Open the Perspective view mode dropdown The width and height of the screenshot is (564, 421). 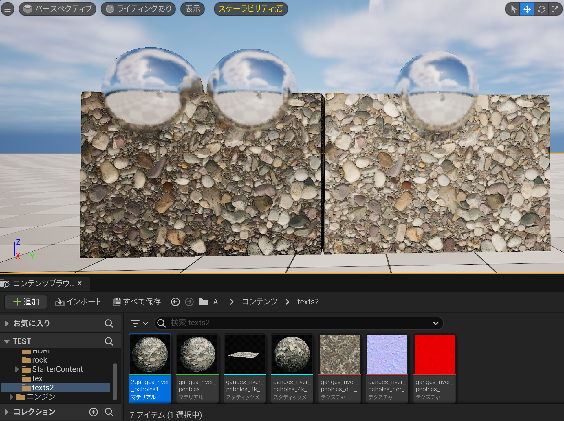58,9
